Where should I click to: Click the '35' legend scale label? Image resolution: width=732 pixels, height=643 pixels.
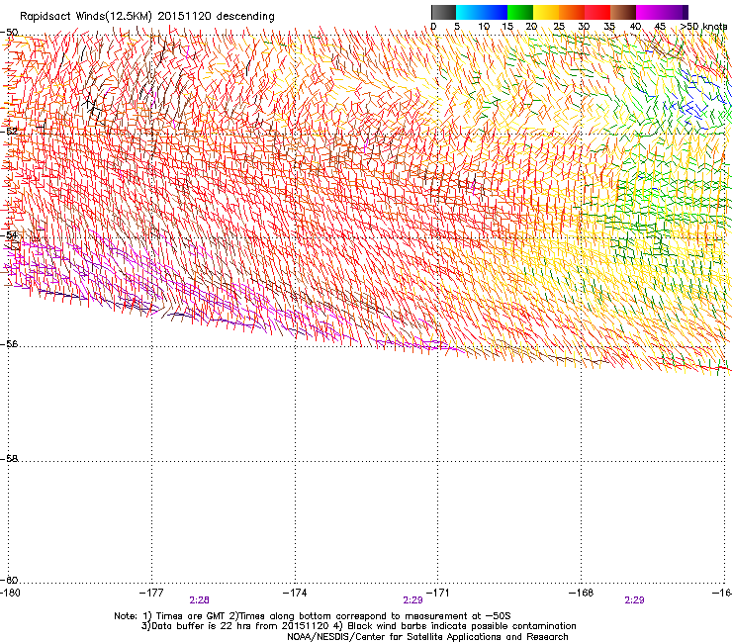pyautogui.click(x=609, y=27)
